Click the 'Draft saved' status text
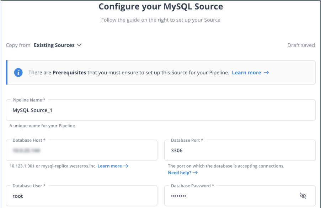 pyautogui.click(x=301, y=45)
